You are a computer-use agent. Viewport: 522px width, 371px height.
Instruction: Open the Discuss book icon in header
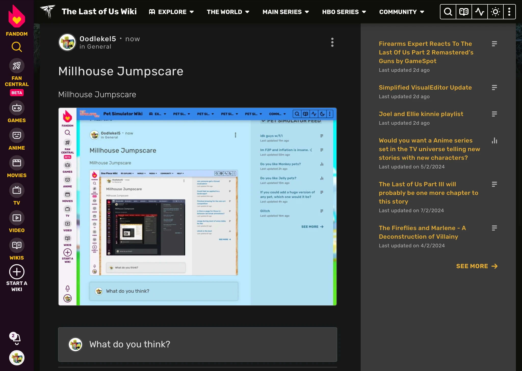464,12
